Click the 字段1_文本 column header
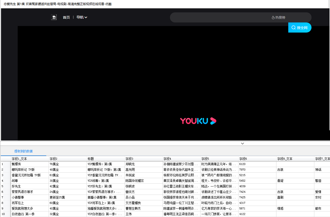This screenshot has height=217, width=330. tap(30, 159)
